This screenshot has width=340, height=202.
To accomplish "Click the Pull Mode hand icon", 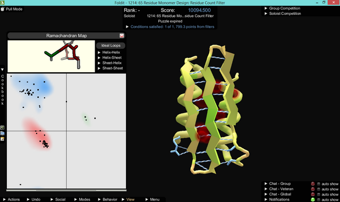I will (x=3, y=9).
